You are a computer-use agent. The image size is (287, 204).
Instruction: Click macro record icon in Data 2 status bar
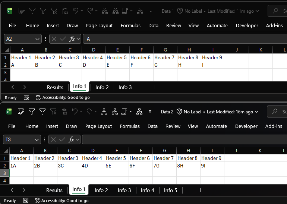click(x=26, y=201)
